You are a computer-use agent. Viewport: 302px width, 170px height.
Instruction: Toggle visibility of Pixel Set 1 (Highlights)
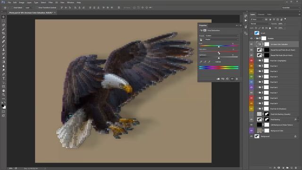(252, 60)
